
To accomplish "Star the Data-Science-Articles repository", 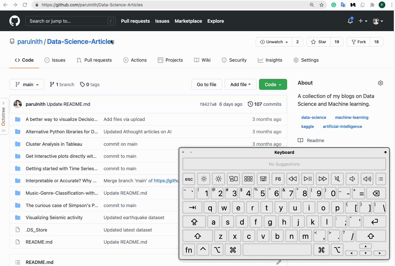I will (x=319, y=42).
